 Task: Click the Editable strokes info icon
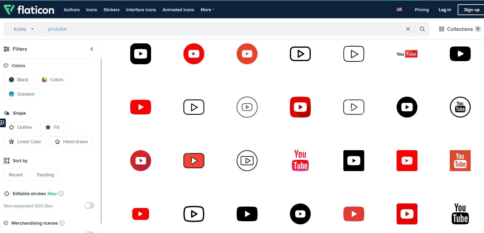61,194
